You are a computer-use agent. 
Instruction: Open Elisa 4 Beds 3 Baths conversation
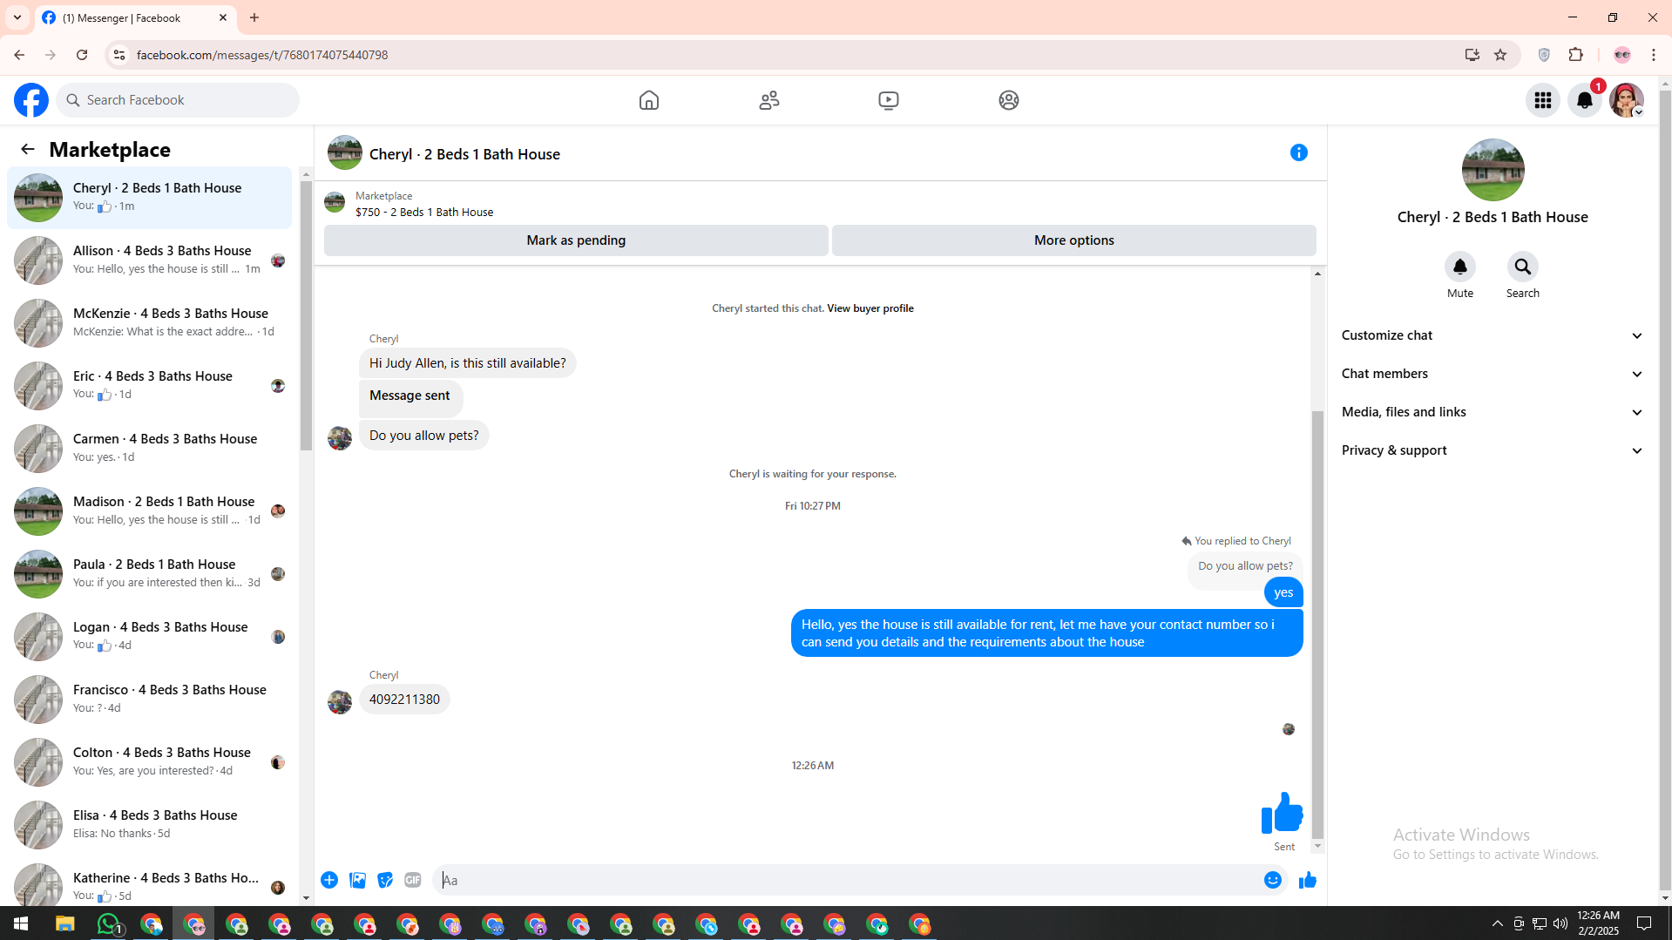(150, 824)
